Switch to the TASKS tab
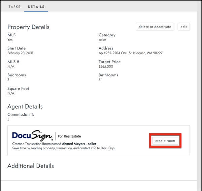 14,7
